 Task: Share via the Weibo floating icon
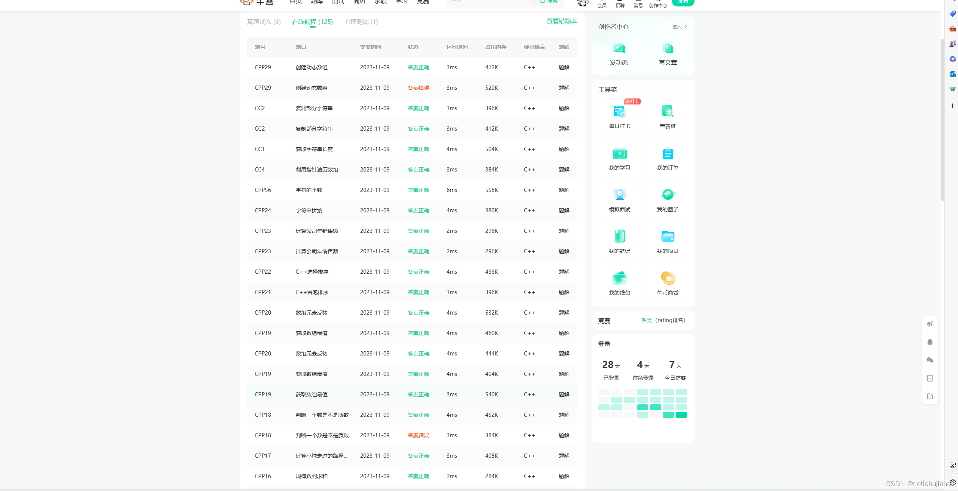(930, 324)
